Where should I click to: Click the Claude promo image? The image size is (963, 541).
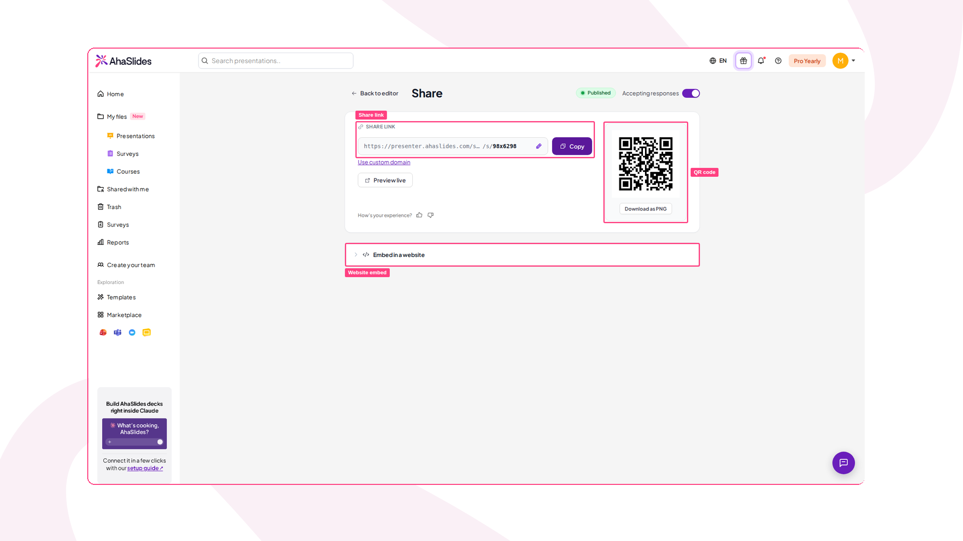click(134, 433)
